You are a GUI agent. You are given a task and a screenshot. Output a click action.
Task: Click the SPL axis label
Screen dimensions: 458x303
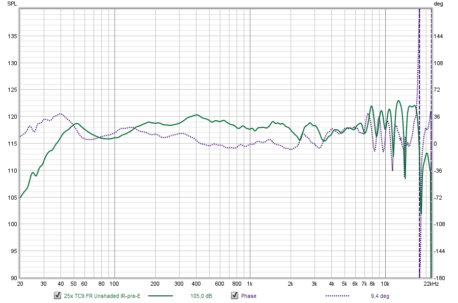(x=12, y=4)
